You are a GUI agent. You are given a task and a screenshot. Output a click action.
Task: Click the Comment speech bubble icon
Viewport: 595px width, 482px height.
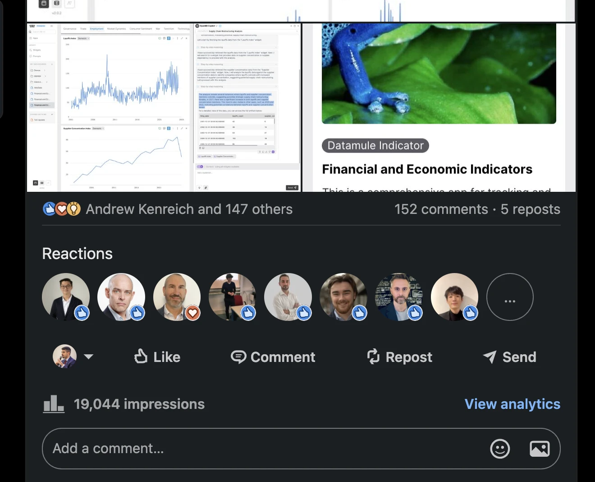click(x=238, y=357)
